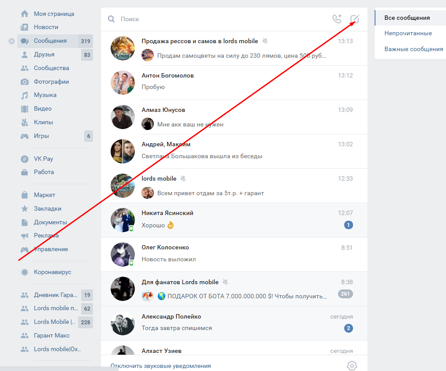
Task: Open messages settings gear near Сообщения
Action: [11, 41]
